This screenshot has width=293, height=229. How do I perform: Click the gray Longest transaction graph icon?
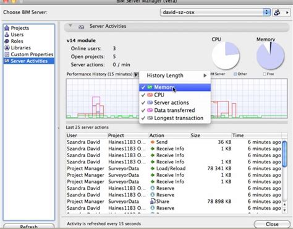point(150,118)
